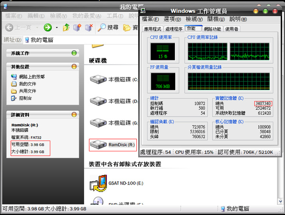Screen dimensions: 285x215
Task: Click the CPU usage 15 % gauge
Action: pos(162,52)
